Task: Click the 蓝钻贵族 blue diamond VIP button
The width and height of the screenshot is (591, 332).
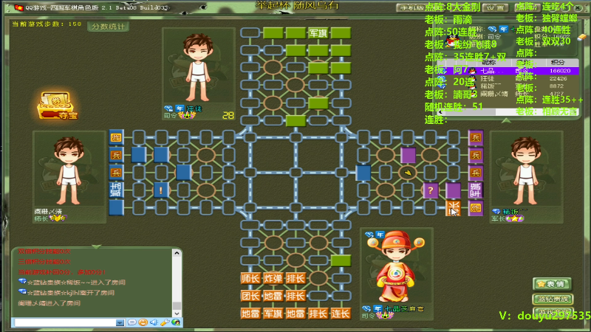Action: tap(553, 300)
